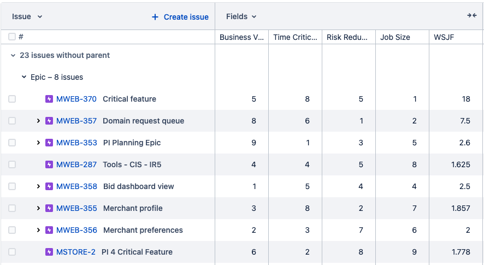The width and height of the screenshot is (484, 265).
Task: Click the epic icon next to MWEB-287
Action: coord(49,164)
